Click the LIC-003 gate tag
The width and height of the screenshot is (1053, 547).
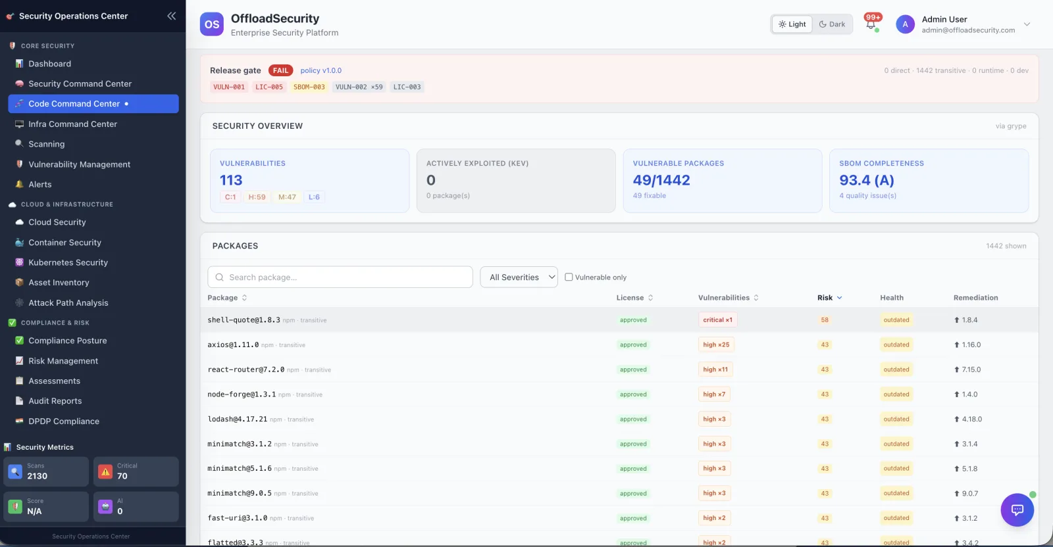tap(407, 87)
